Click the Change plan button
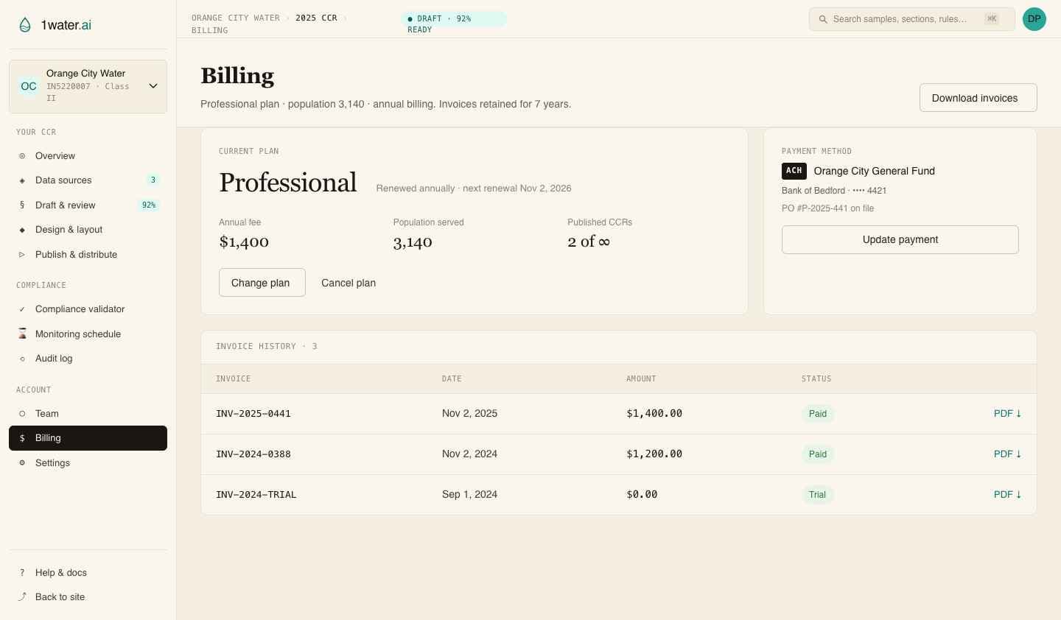This screenshot has height=620, width=1061. click(x=262, y=283)
